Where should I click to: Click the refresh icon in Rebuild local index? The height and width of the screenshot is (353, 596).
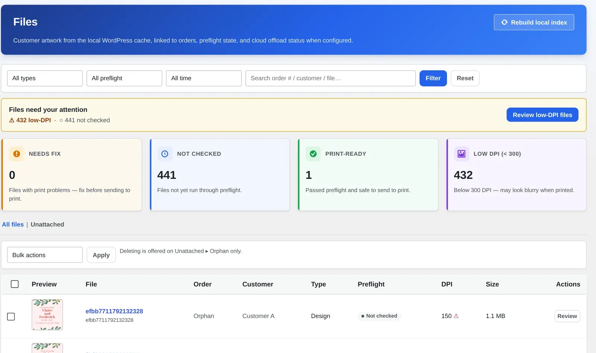point(504,22)
